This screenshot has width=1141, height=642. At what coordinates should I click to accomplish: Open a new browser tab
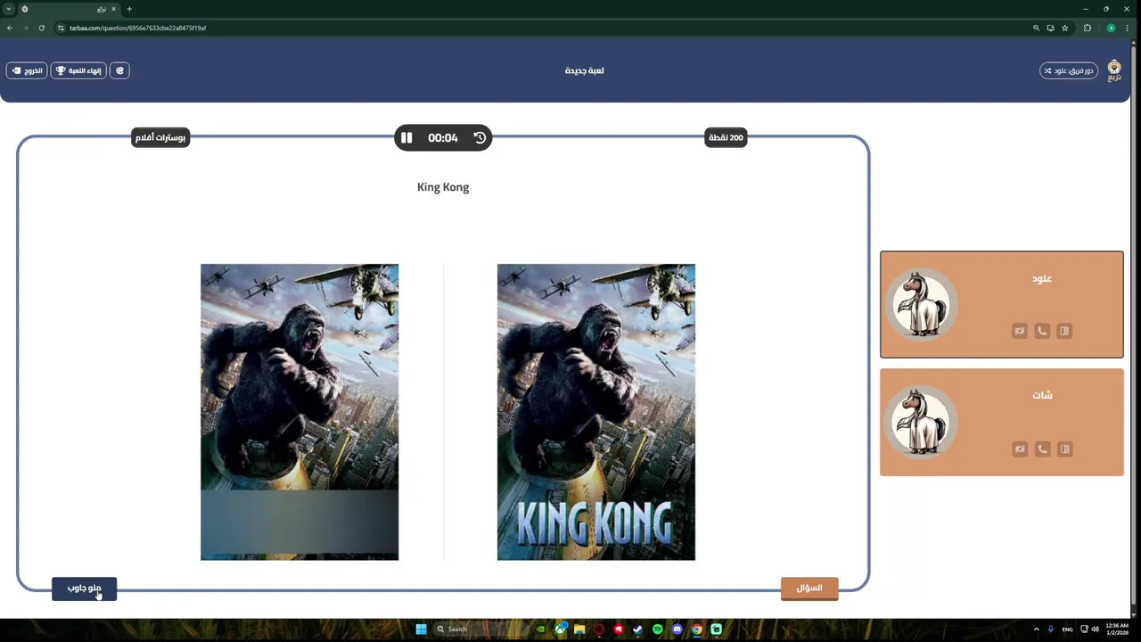pyautogui.click(x=129, y=9)
